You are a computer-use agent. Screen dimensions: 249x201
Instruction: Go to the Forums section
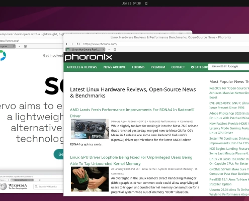click(x=138, y=67)
